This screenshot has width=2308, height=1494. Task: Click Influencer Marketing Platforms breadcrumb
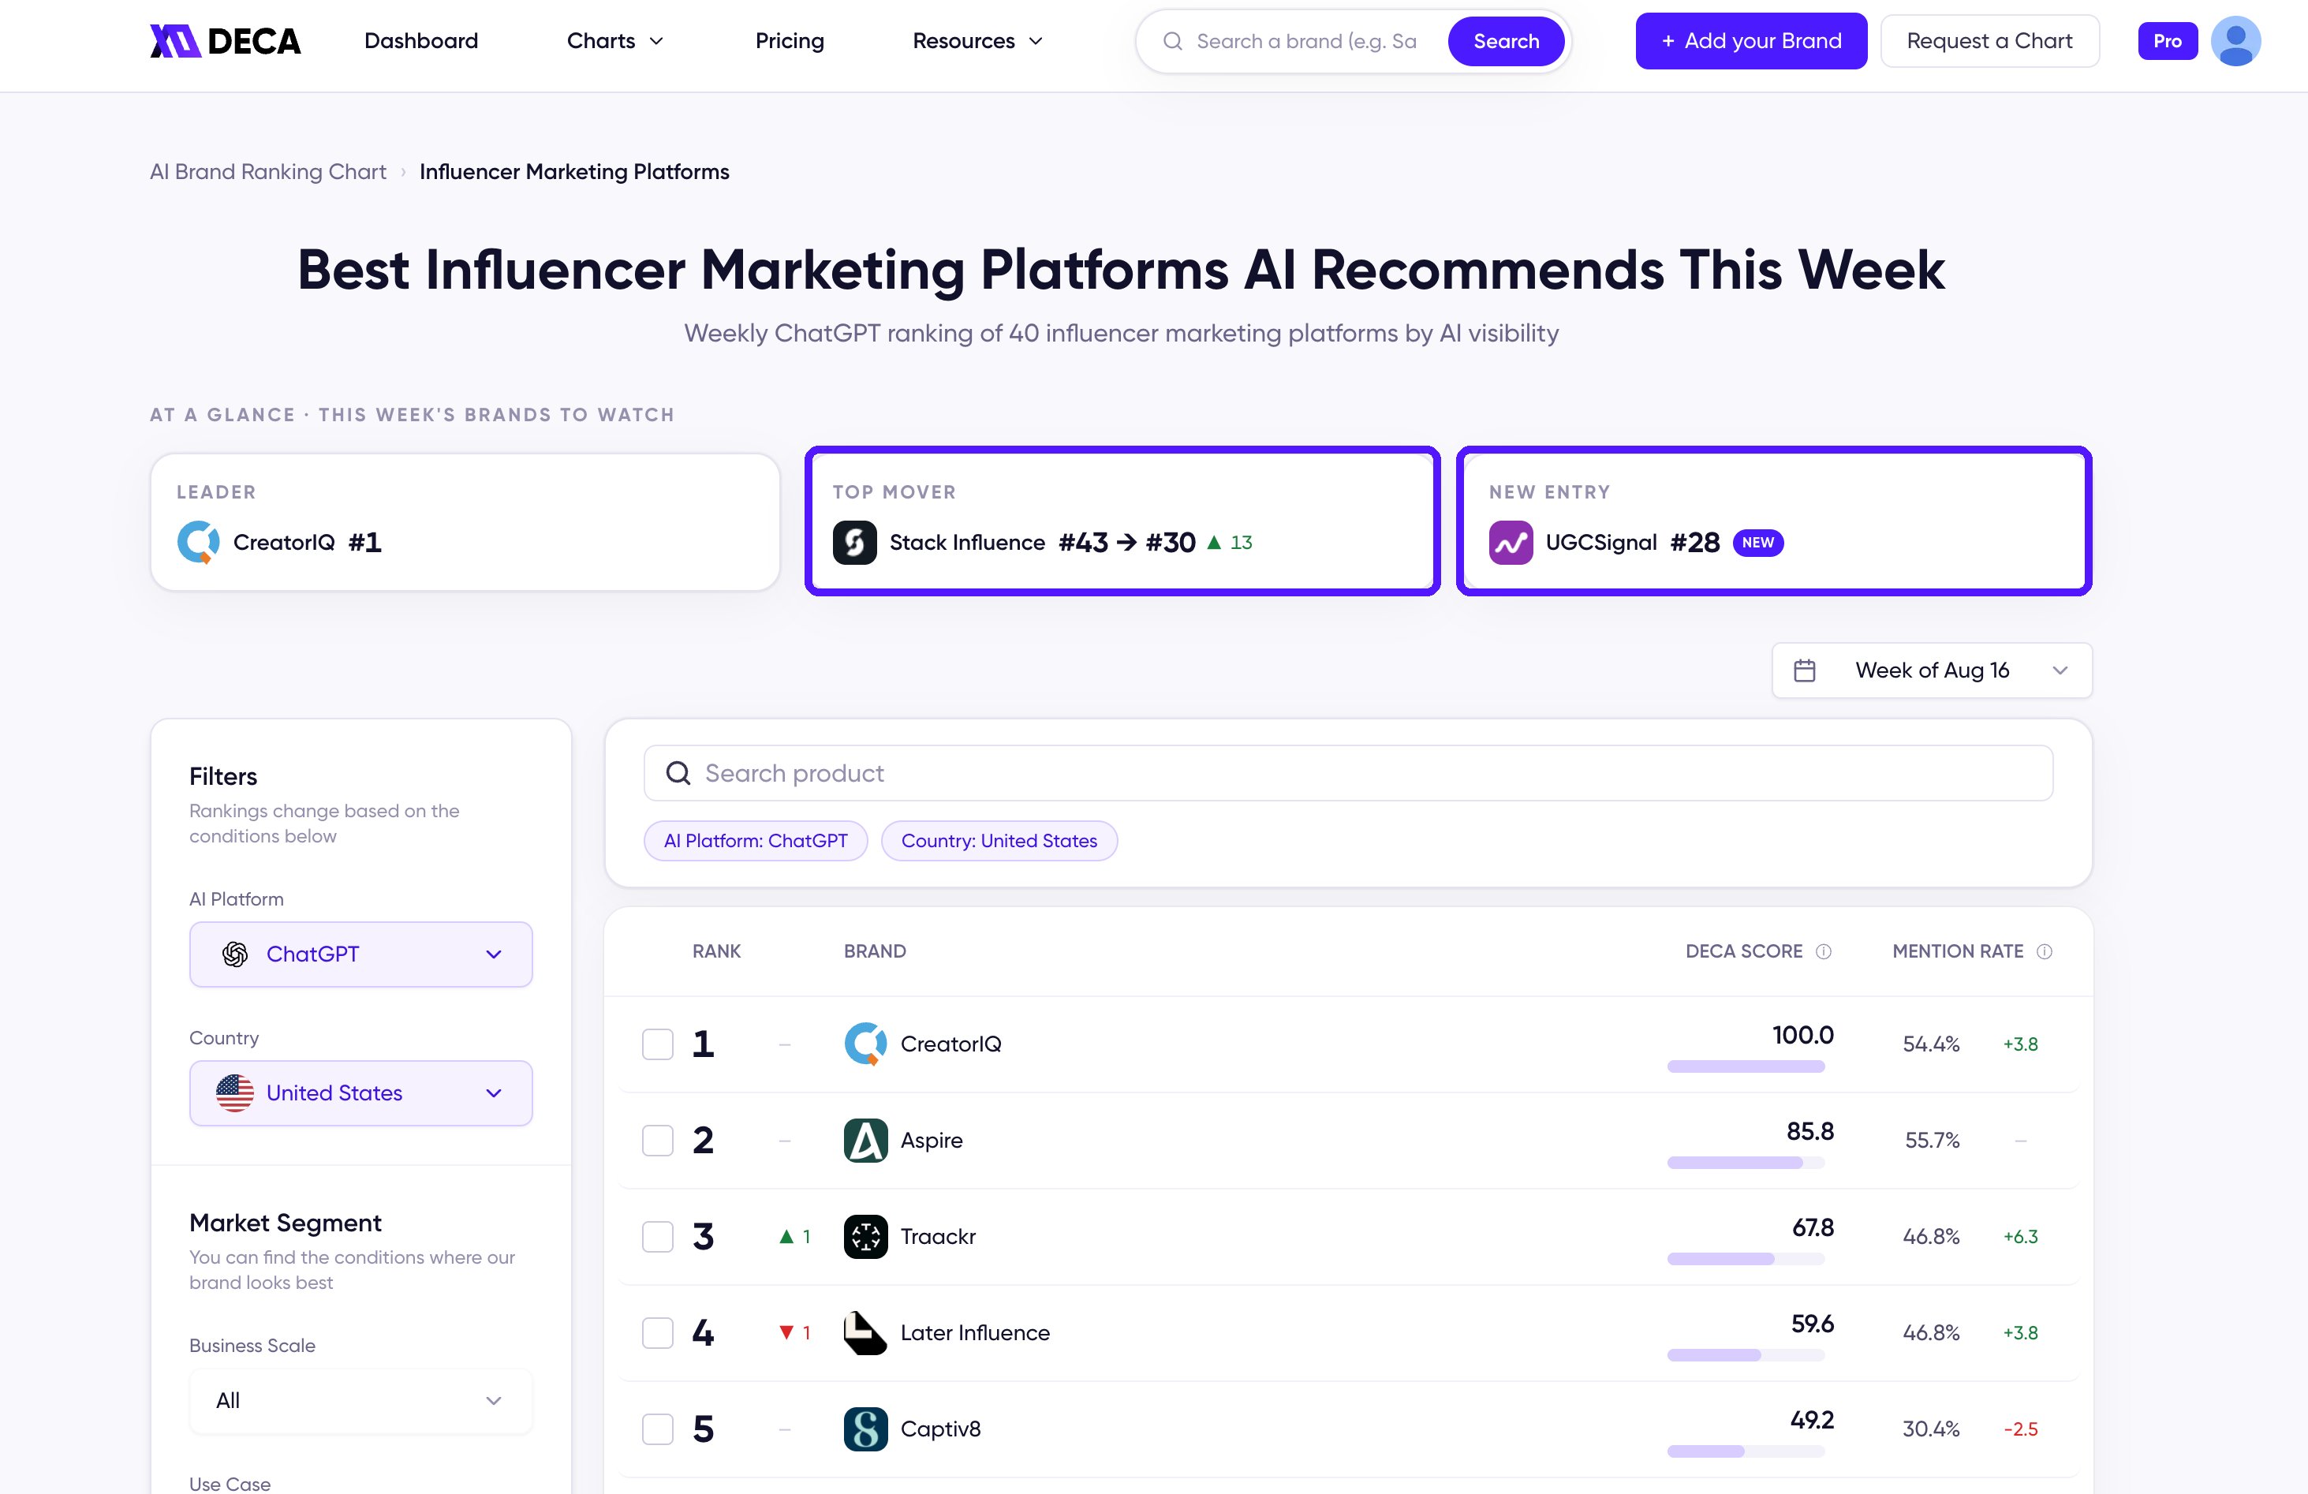coord(574,172)
